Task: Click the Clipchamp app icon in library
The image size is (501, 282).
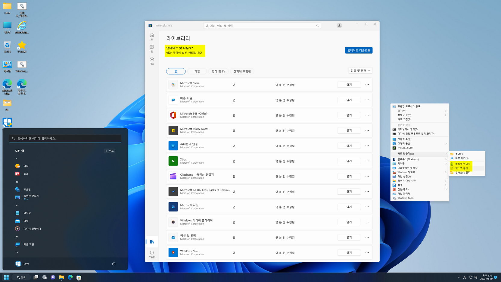Action: [x=173, y=176]
